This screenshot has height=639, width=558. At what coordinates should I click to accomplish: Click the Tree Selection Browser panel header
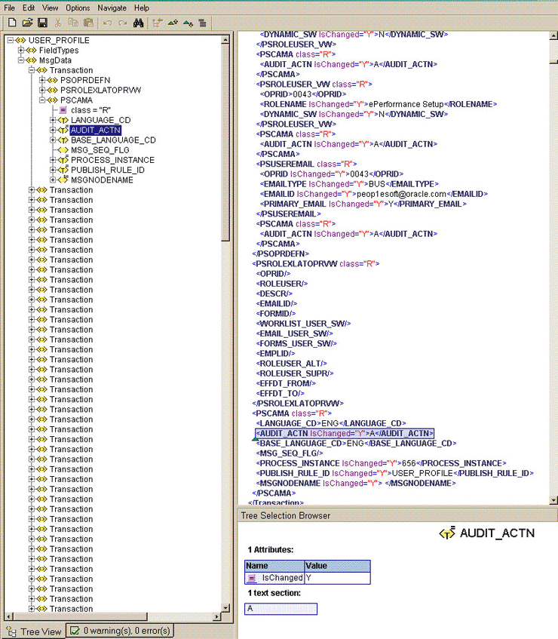pos(397,515)
